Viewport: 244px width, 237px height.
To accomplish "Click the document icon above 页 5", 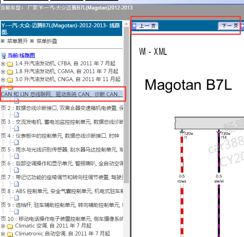I will (x=17, y=142).
